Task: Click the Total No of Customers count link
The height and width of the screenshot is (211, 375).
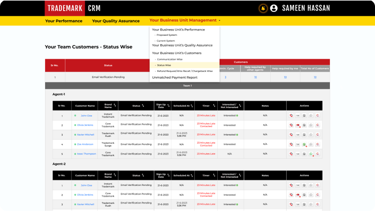Action: (x=315, y=77)
